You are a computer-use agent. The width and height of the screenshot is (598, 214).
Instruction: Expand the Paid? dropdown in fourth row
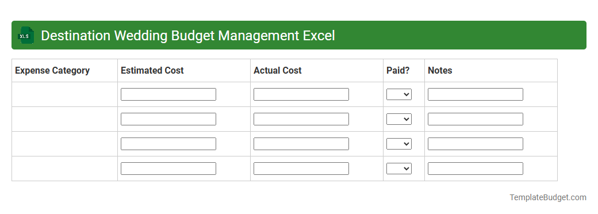click(399, 169)
